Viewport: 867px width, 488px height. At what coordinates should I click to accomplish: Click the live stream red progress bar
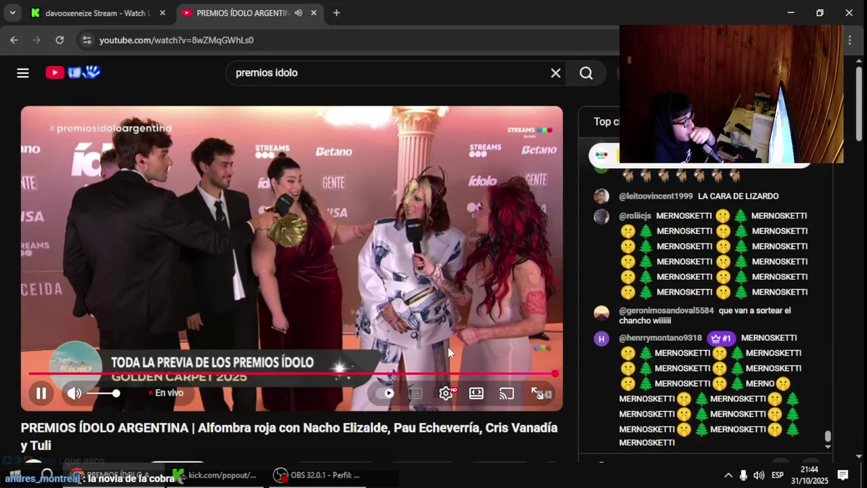click(291, 373)
